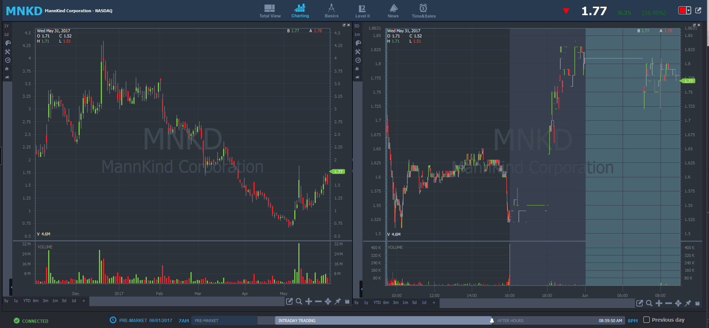This screenshot has width=709, height=328.
Task: Toggle the left chart's pin icon
Action: [338, 302]
